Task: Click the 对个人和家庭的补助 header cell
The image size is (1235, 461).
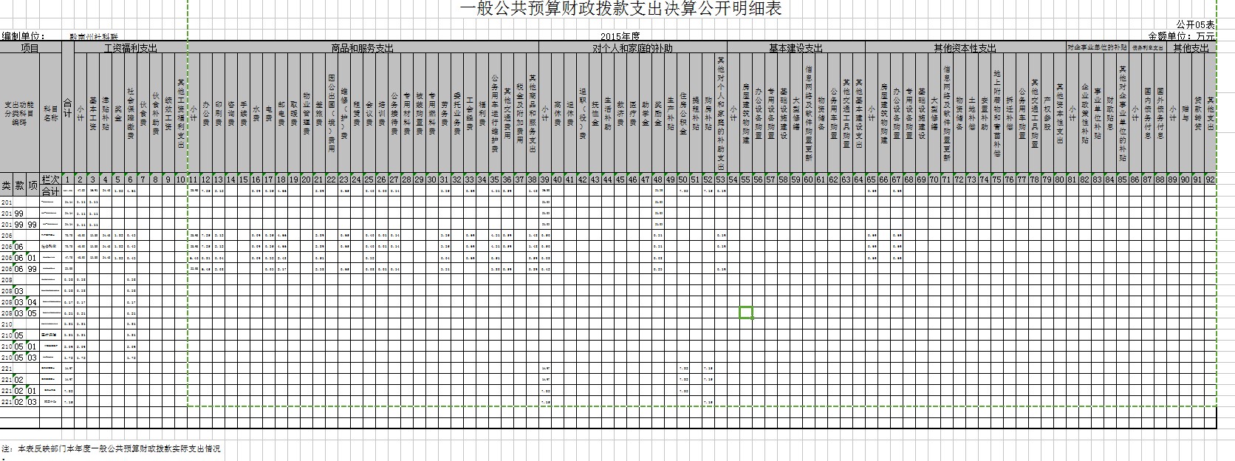Action: [633, 48]
